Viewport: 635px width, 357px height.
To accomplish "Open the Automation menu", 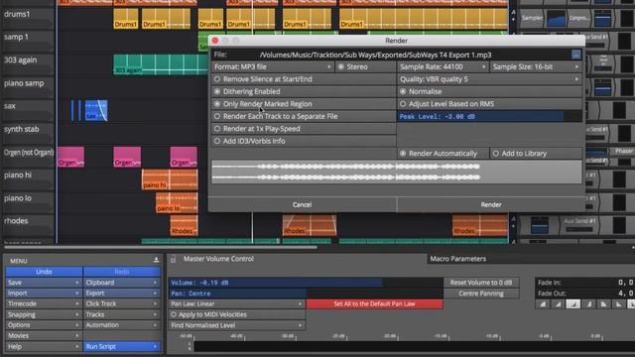I will 121,325.
